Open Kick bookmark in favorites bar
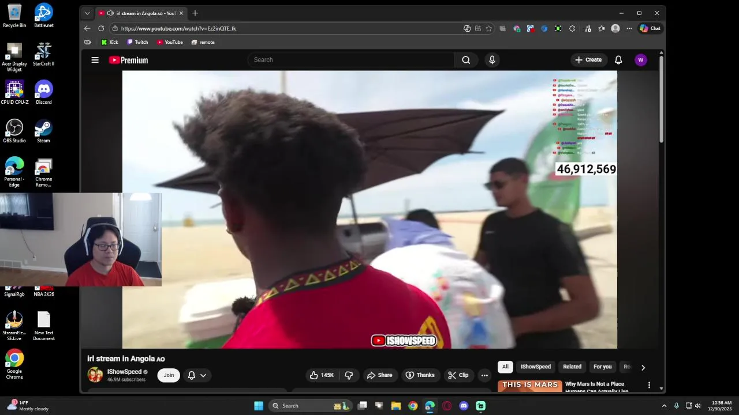This screenshot has width=739, height=415. point(110,42)
